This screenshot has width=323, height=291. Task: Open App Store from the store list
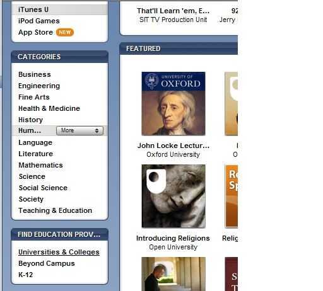(x=35, y=32)
